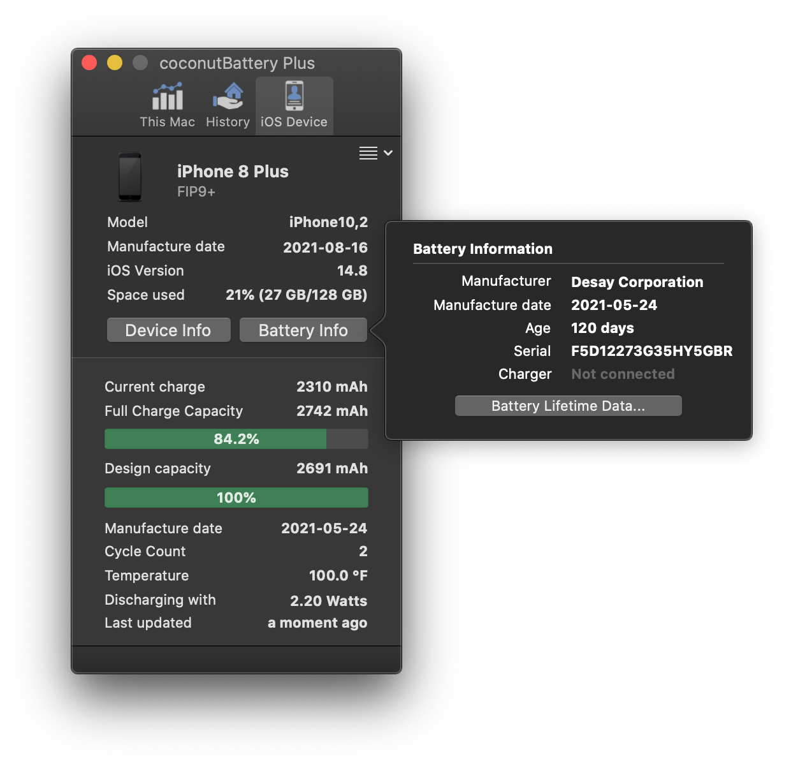Click the iOS Device phone icon
Screen dimensions: 798x768
click(x=294, y=96)
